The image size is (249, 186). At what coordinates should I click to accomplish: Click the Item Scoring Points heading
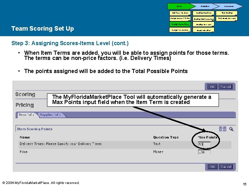[35, 129]
